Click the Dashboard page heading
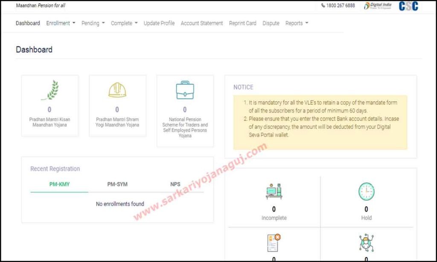 [34, 49]
